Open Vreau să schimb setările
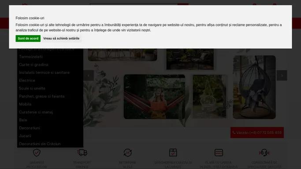This screenshot has width=301, height=169. [61, 38]
